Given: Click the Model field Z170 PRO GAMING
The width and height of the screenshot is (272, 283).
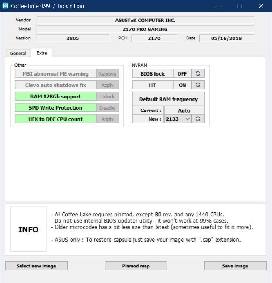Looking at the screenshot, I should (x=145, y=29).
